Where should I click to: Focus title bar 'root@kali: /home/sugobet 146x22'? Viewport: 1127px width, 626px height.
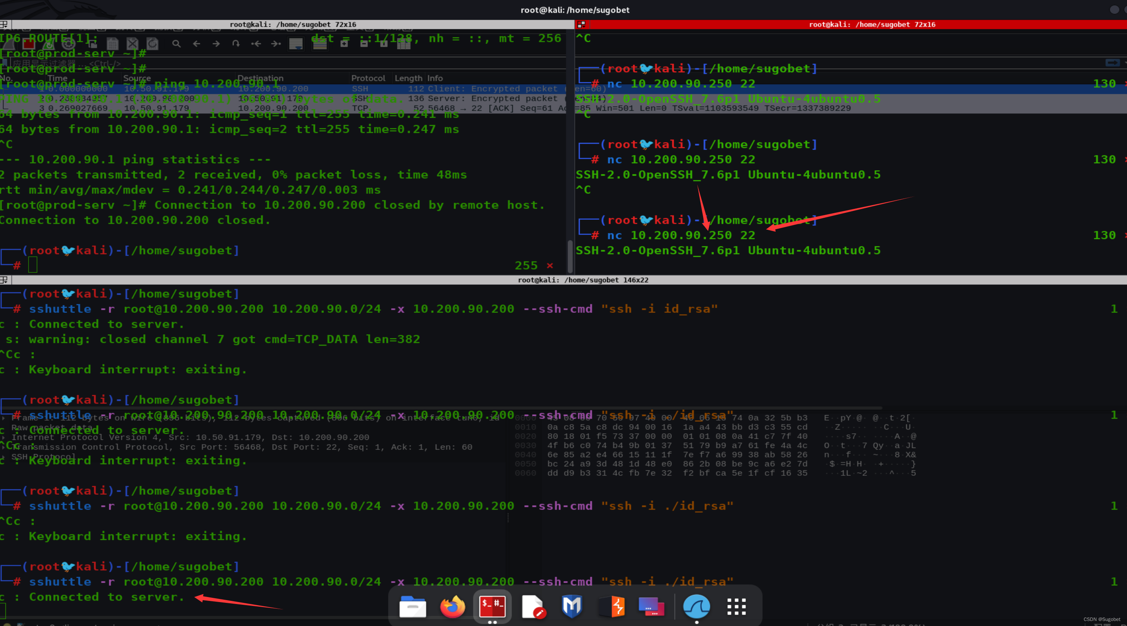click(x=583, y=280)
